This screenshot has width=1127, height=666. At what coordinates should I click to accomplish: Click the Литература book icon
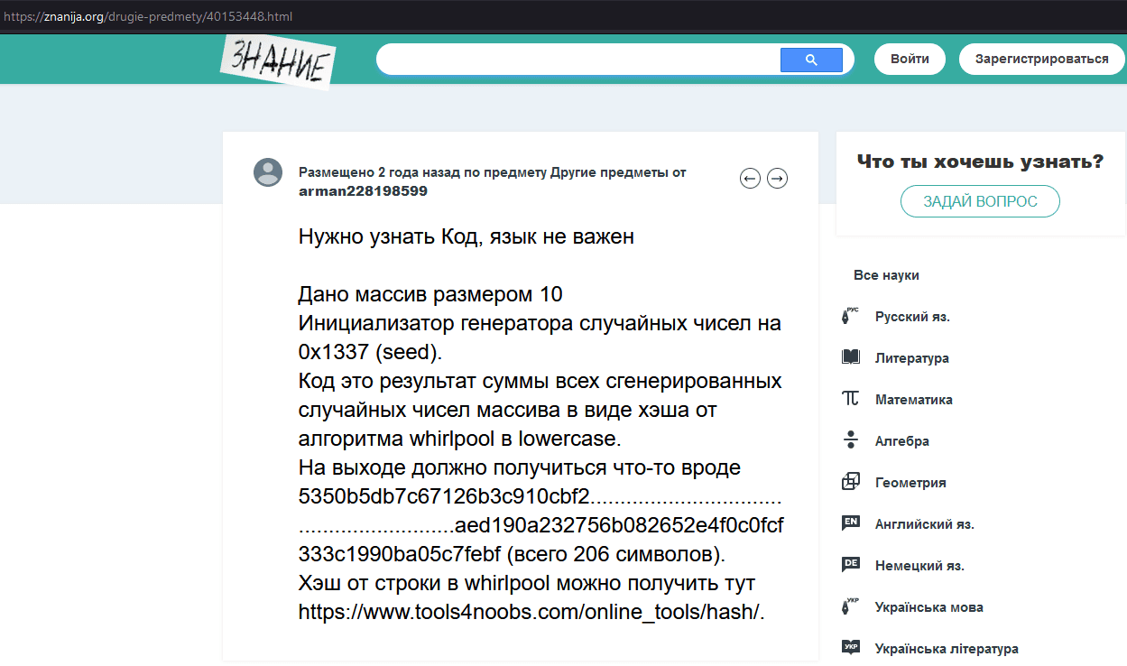click(x=850, y=358)
